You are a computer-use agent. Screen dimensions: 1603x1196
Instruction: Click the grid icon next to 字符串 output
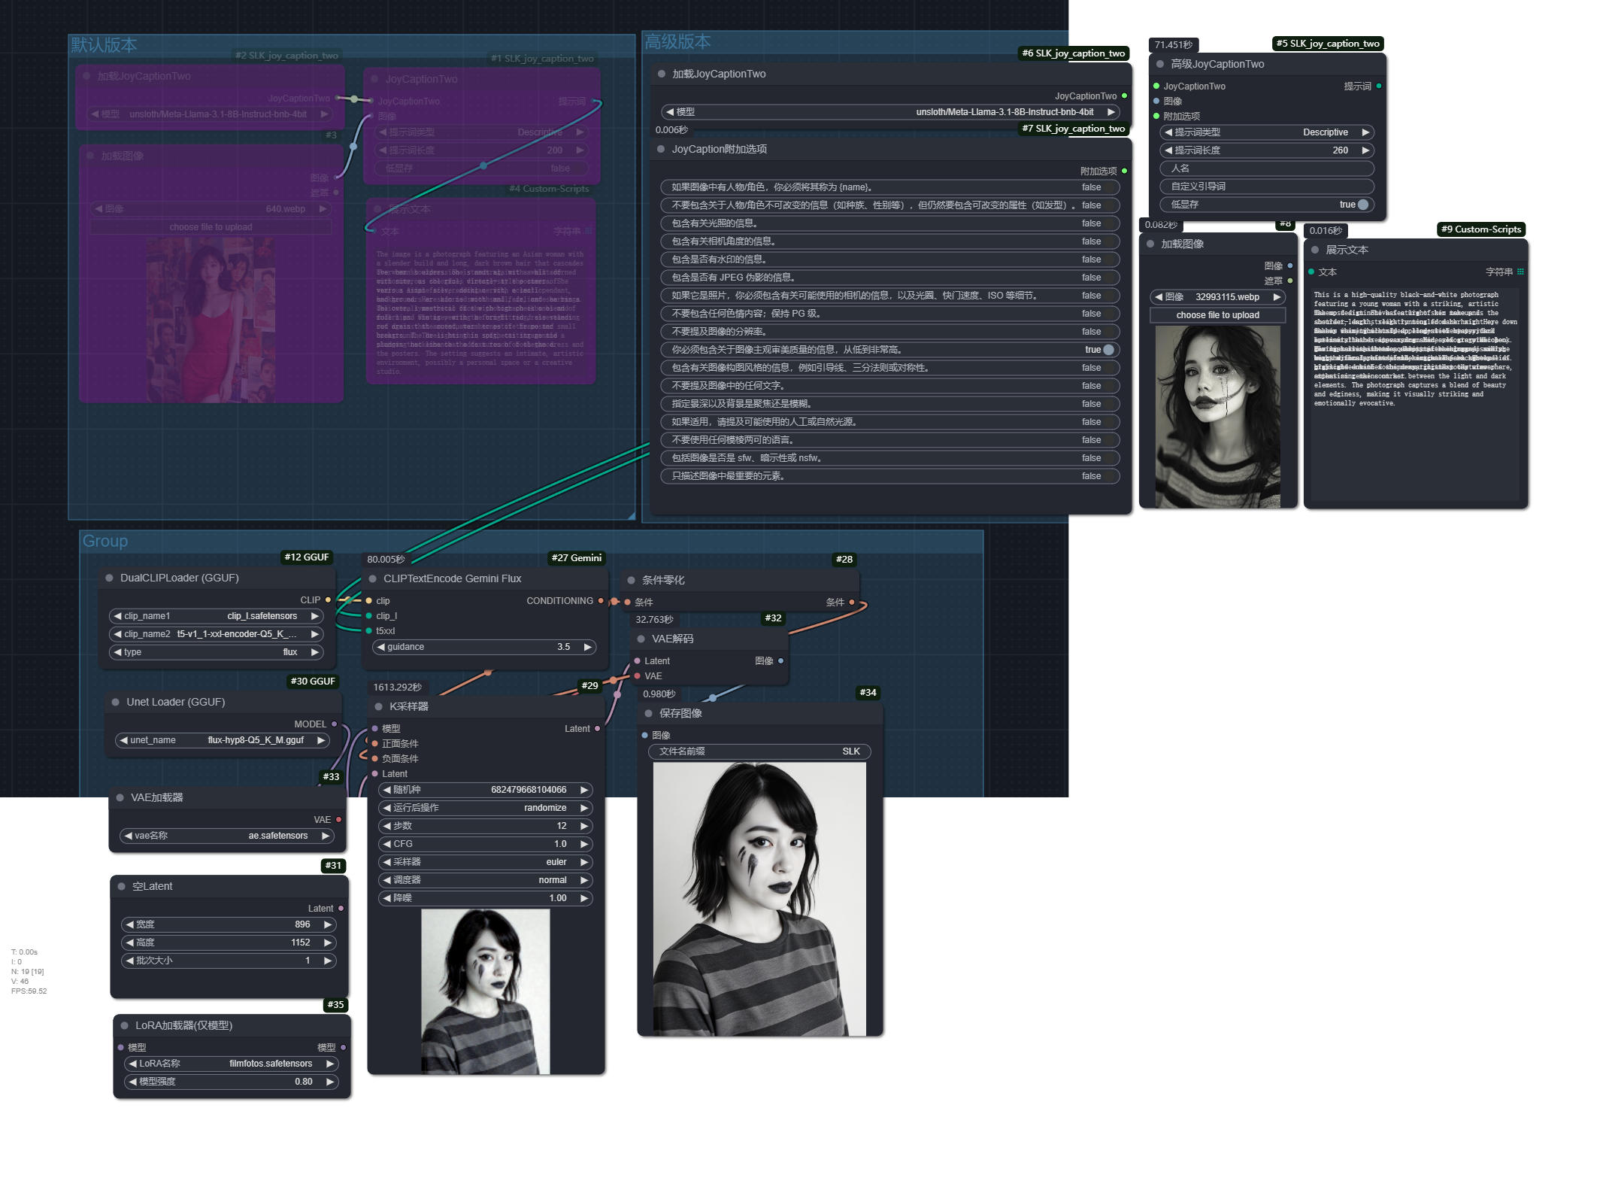tap(1520, 272)
